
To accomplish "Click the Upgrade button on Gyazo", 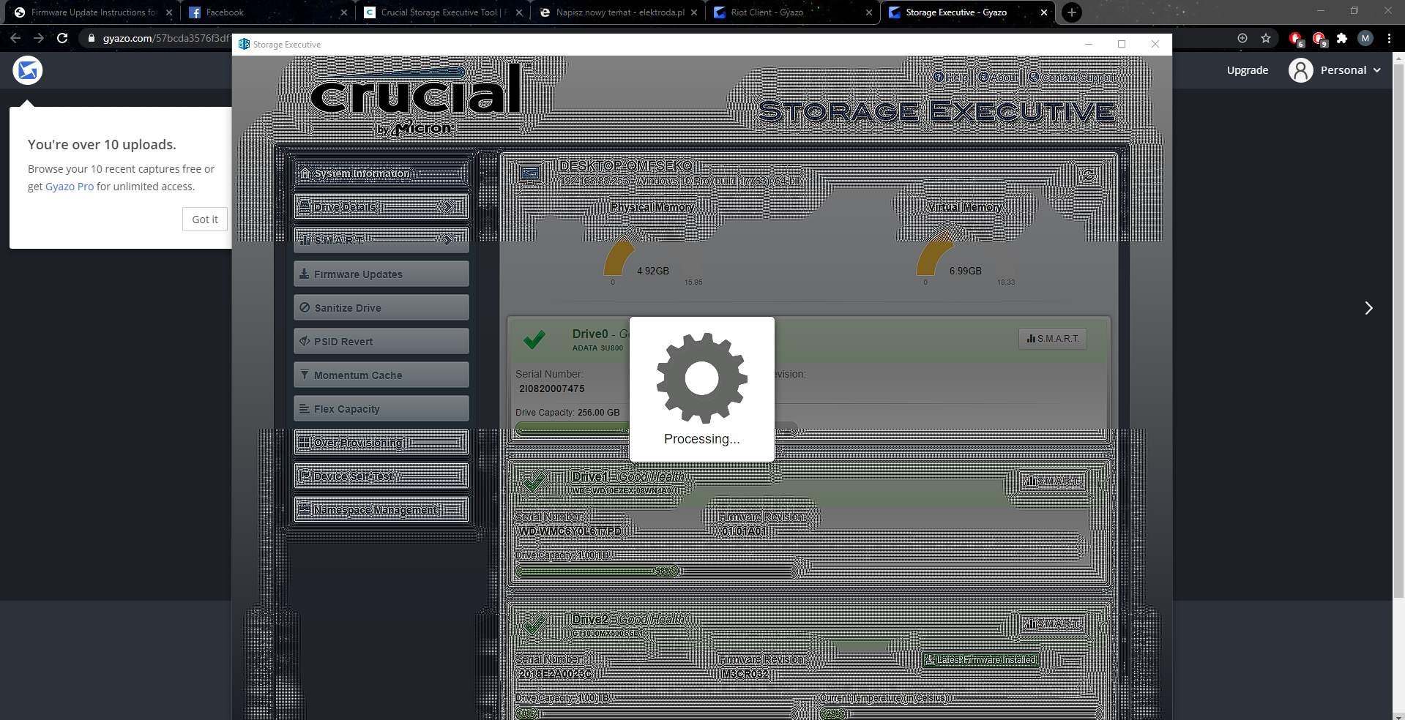I will pyautogui.click(x=1248, y=70).
